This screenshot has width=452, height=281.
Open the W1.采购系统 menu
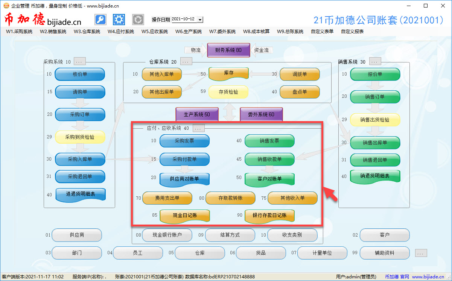[19, 32]
